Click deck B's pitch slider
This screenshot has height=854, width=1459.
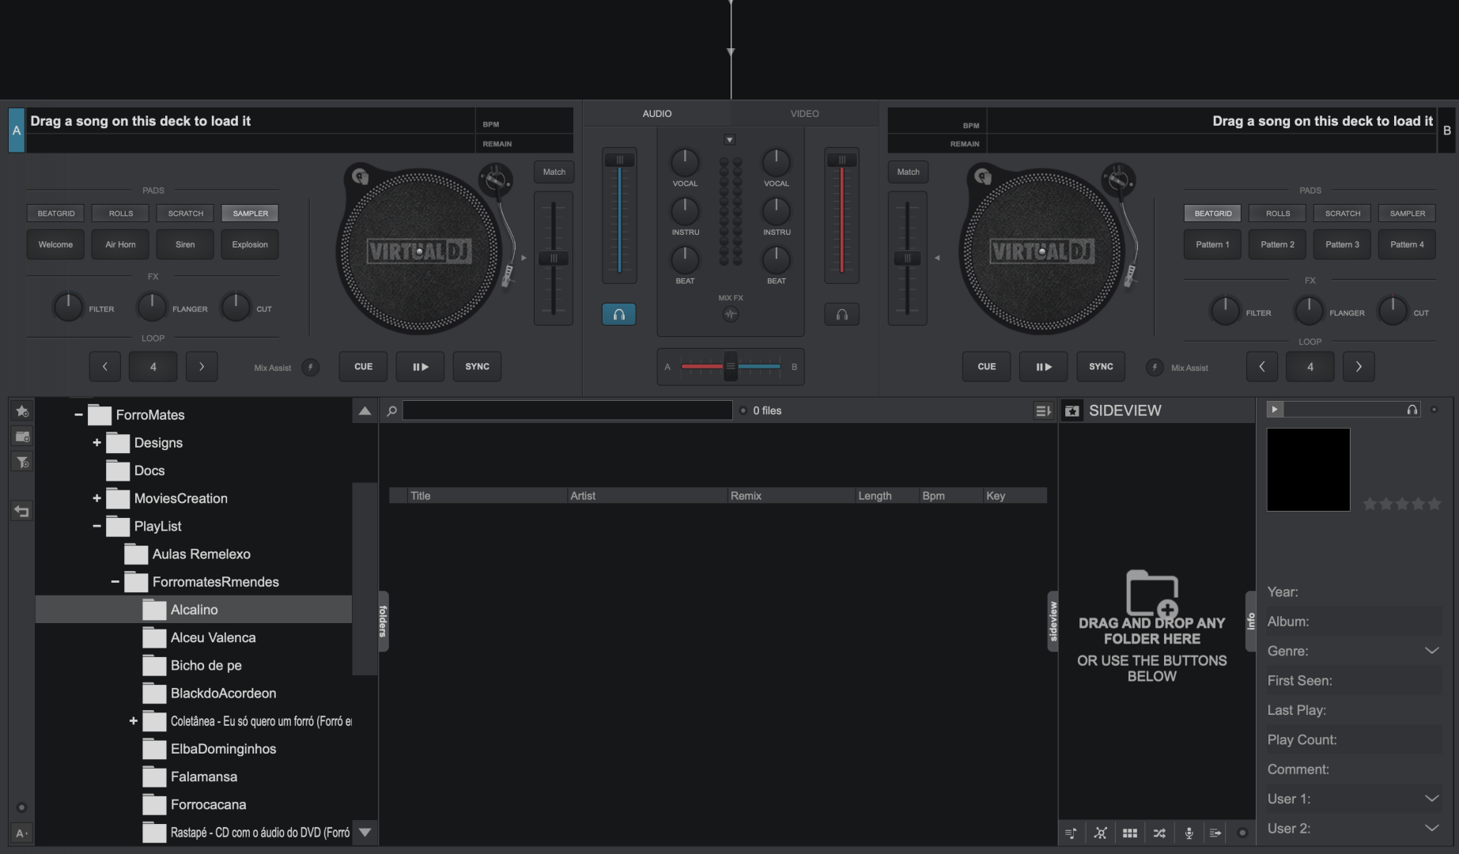907,259
